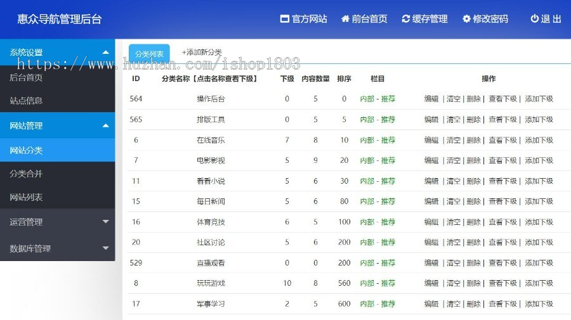Open 修改密码 in the header

pyautogui.click(x=485, y=19)
